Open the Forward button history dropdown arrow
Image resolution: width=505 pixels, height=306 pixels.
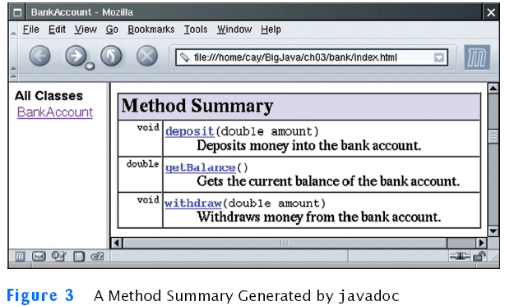tap(90, 66)
